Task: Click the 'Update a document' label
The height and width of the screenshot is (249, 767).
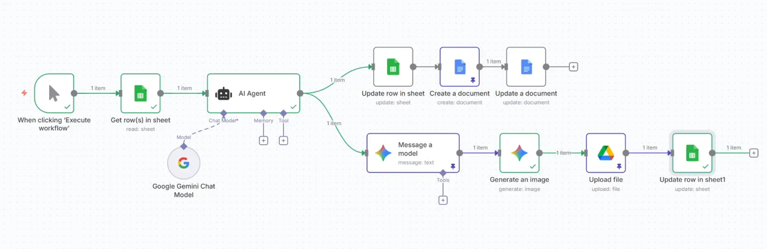Action: (526, 93)
